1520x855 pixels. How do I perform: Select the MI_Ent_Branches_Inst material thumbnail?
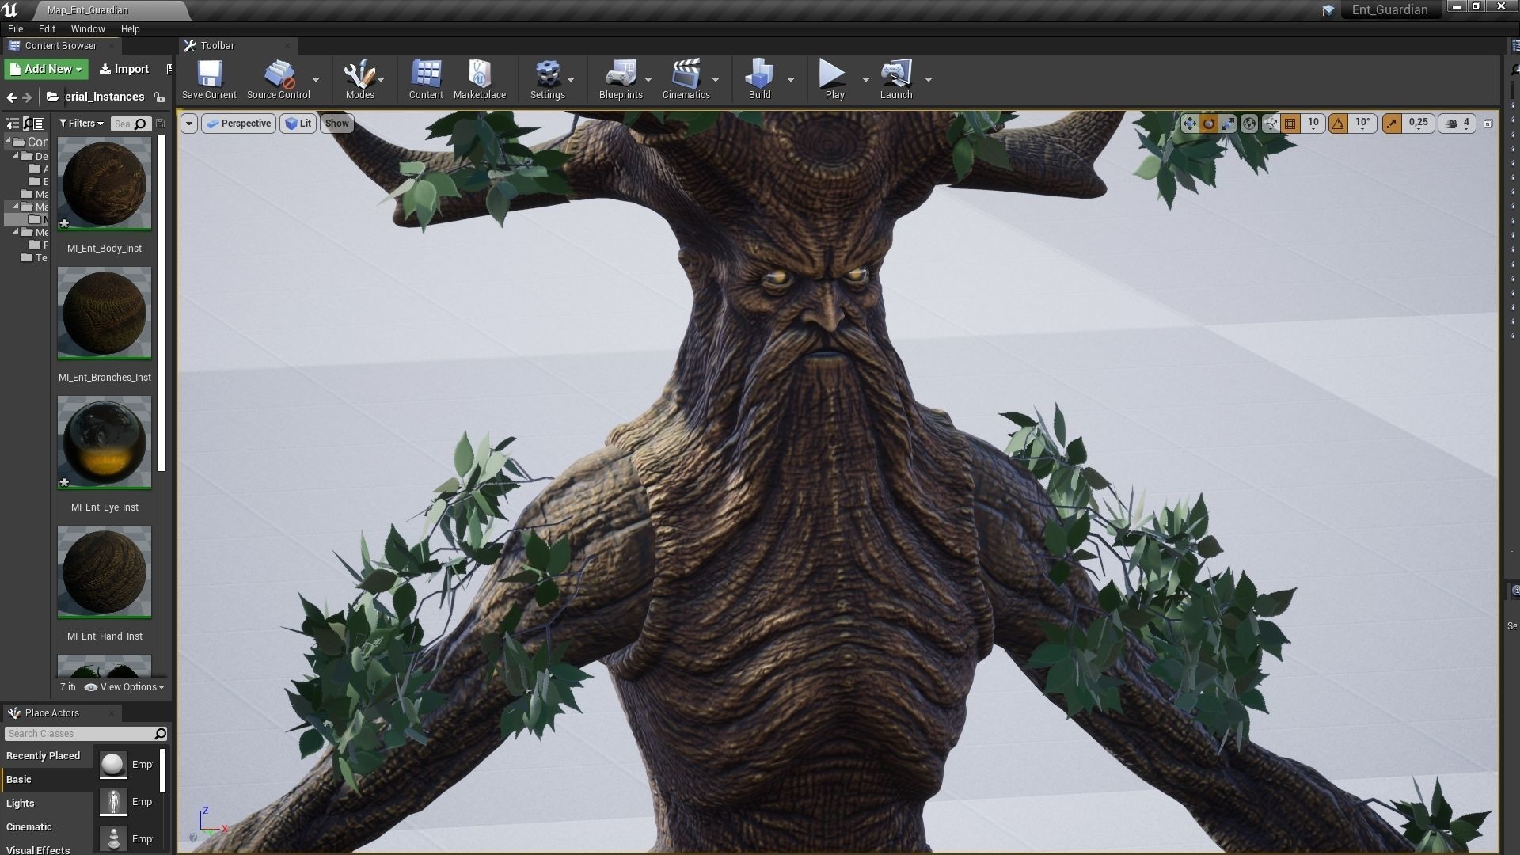[104, 313]
